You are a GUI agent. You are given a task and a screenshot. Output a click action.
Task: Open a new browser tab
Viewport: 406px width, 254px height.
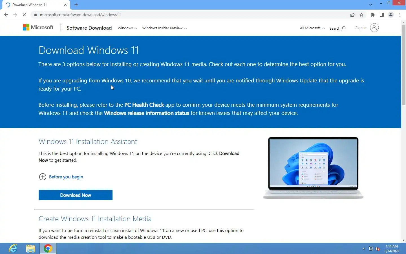point(76,5)
